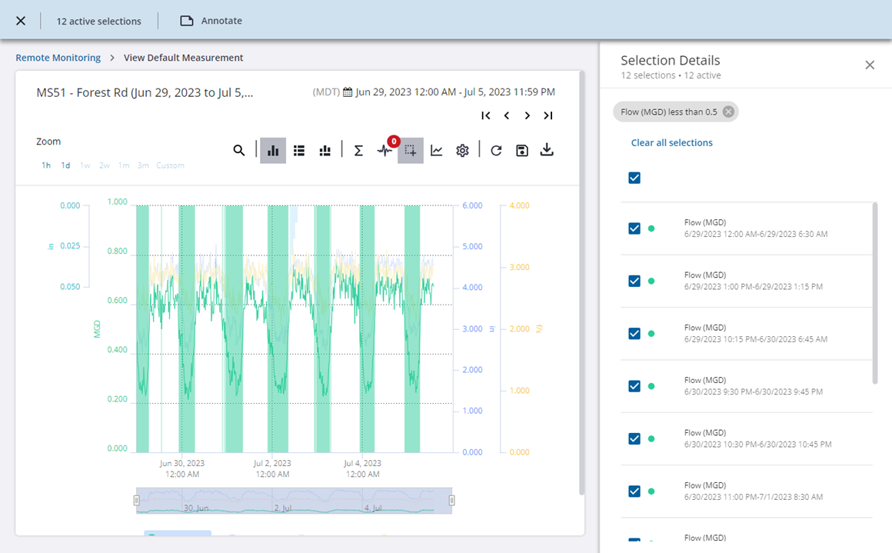Open the date range calendar picker
892x553 pixels.
click(348, 92)
